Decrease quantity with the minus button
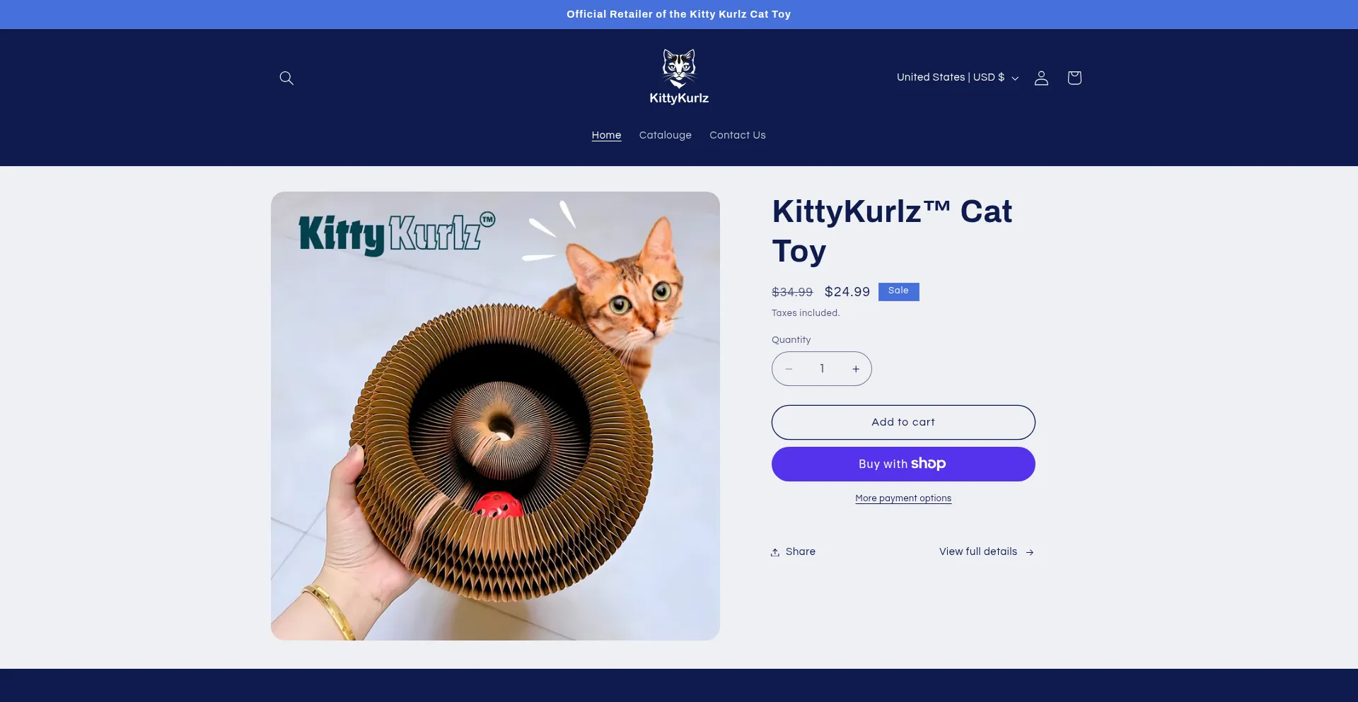Screen dimensions: 1358x702 pos(789,369)
